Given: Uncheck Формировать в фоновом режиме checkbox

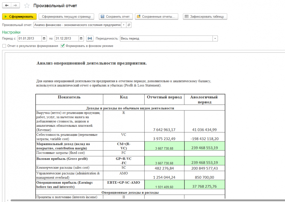Looking at the screenshot, I should (x=63, y=46).
